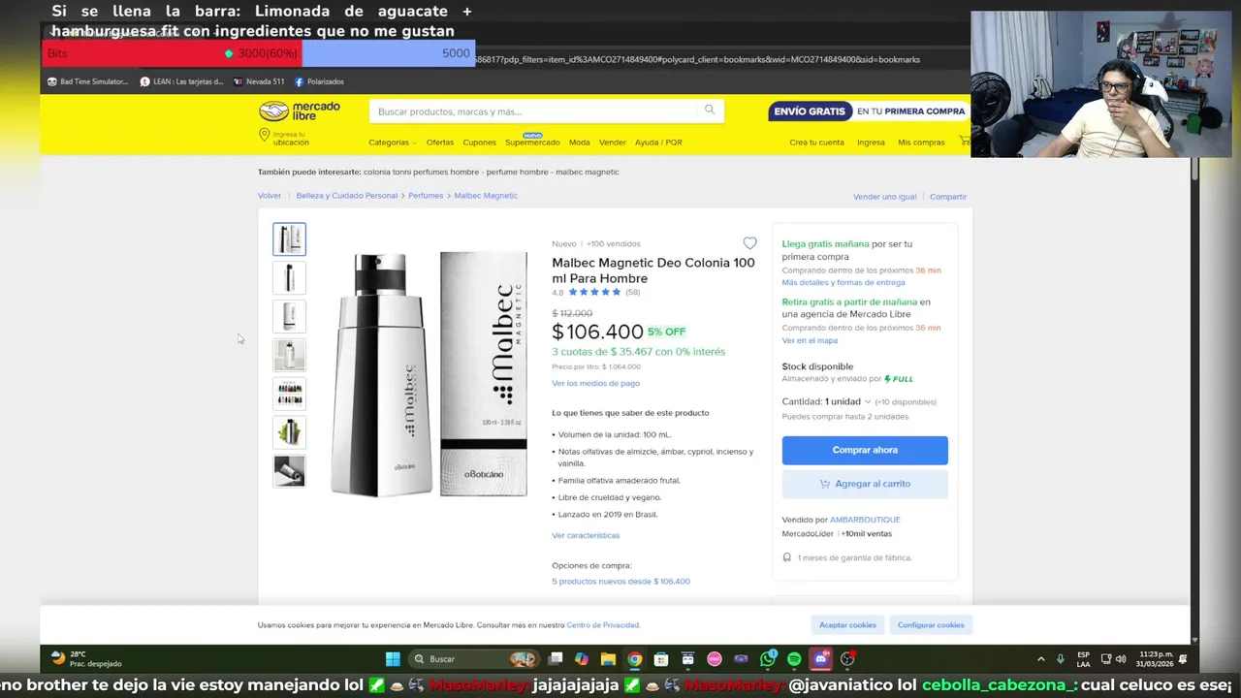Show hidden system tray icons
This screenshot has height=698, width=1241.
(1041, 659)
